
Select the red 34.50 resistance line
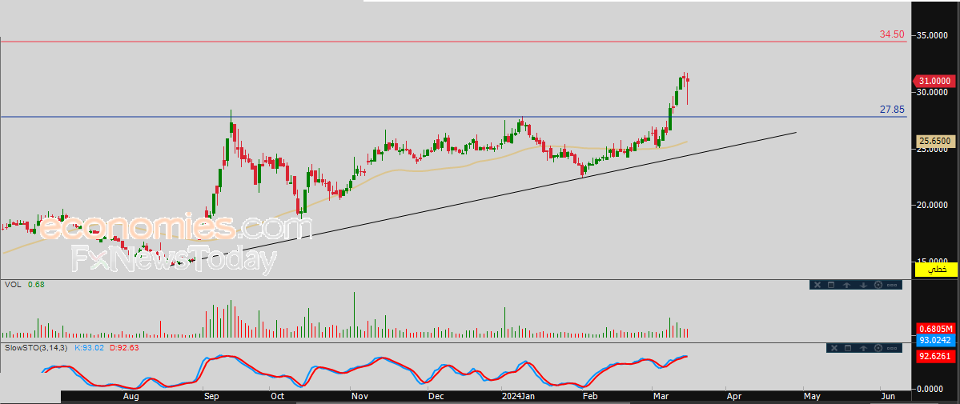(480, 41)
